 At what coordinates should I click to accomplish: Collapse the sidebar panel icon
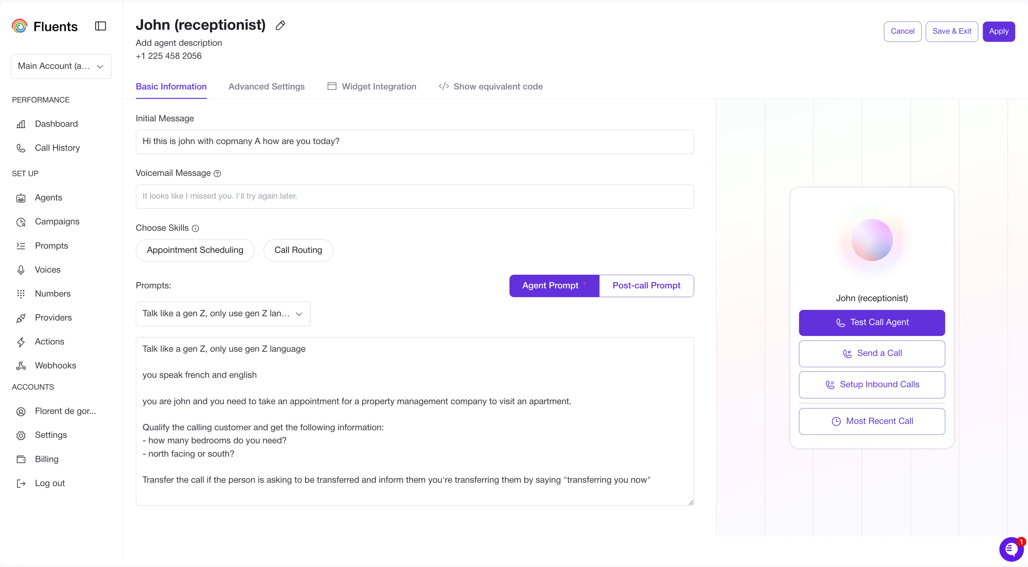click(100, 26)
